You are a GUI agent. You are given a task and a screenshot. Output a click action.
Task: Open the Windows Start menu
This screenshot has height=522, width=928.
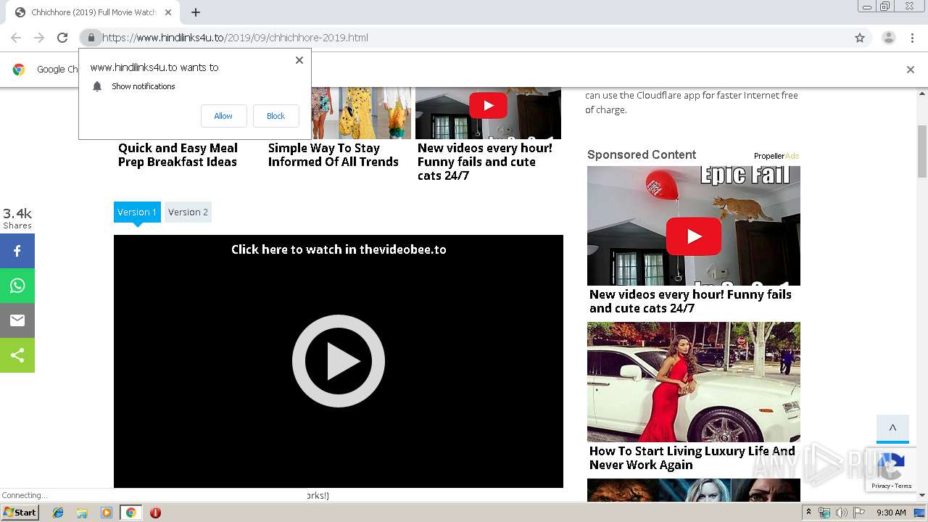point(20,513)
